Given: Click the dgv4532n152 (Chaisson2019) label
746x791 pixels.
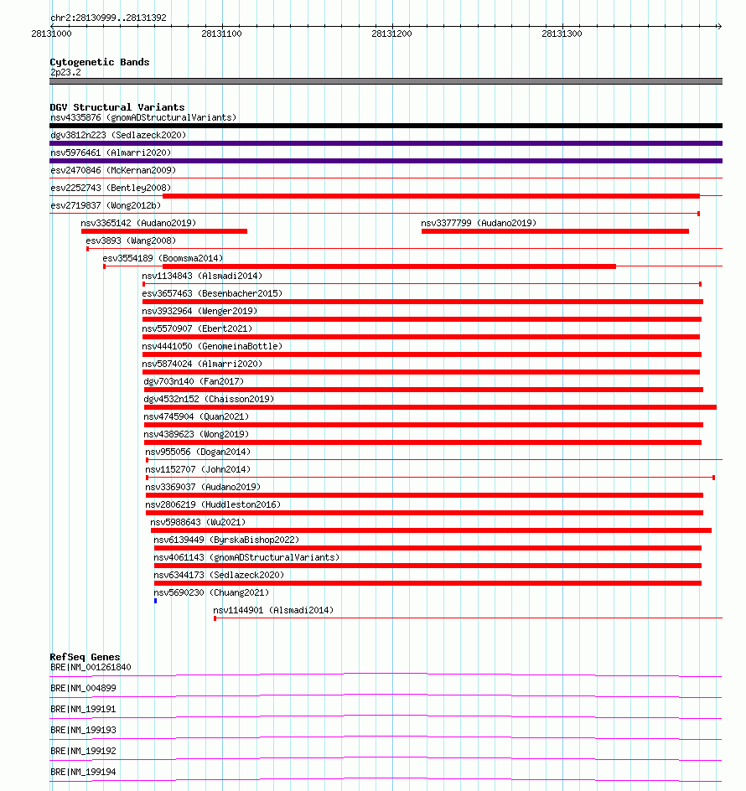Looking at the screenshot, I should click(x=209, y=400).
